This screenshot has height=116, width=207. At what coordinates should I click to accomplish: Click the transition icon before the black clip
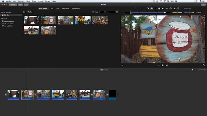tap(107, 95)
